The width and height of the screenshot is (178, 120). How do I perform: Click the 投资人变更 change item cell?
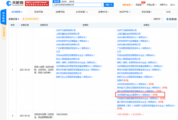click(44, 70)
